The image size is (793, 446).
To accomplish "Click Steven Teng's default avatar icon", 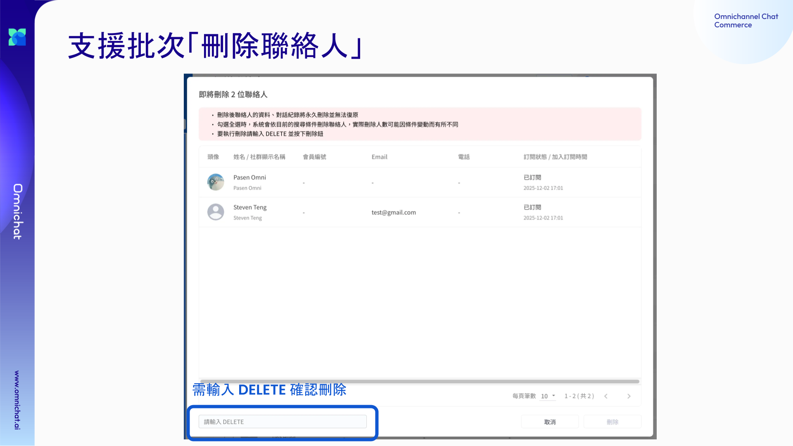I will 216,212.
